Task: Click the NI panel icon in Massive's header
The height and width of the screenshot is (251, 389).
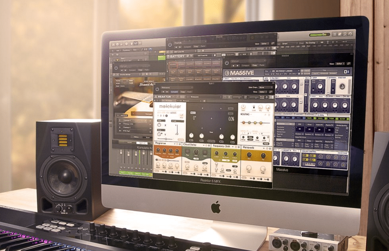Action: click(x=347, y=72)
